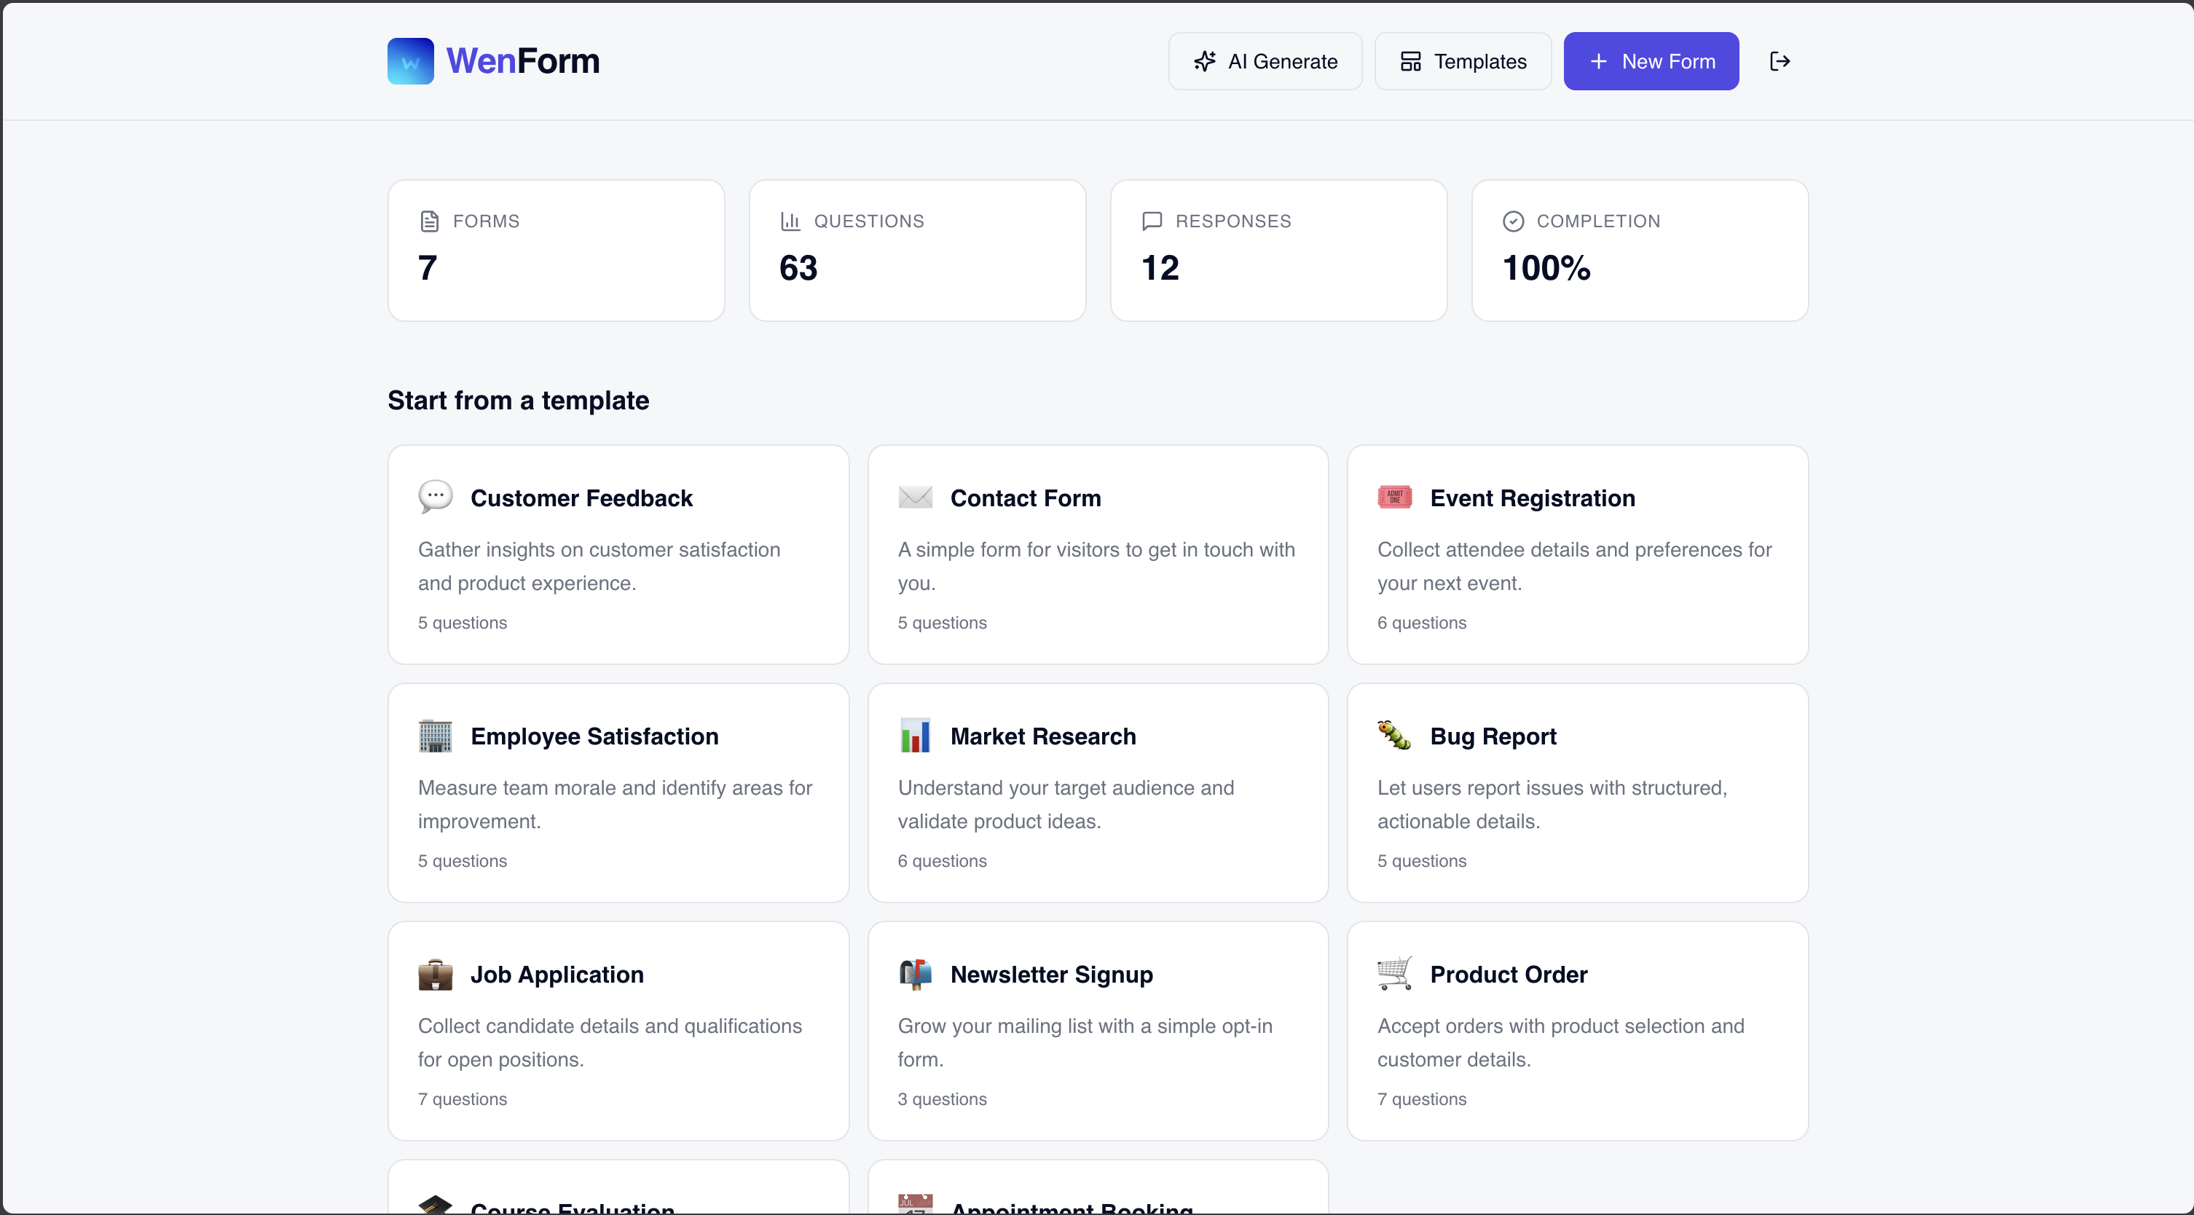Click the Responses stat card
The image size is (2194, 1215).
(x=1278, y=251)
